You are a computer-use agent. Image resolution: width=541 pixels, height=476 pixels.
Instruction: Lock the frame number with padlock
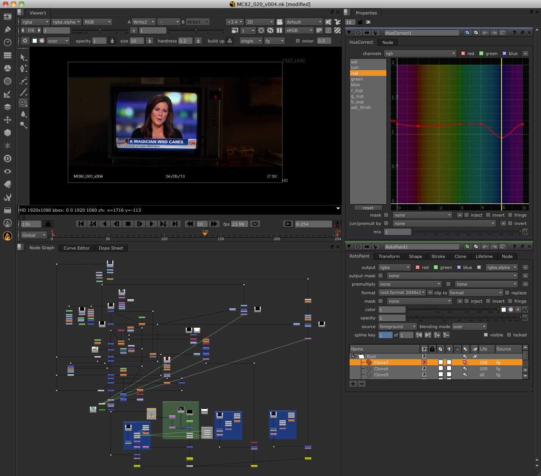[x=48, y=224]
